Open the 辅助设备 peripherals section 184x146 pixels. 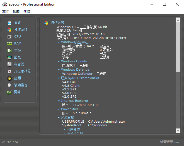click(21, 85)
